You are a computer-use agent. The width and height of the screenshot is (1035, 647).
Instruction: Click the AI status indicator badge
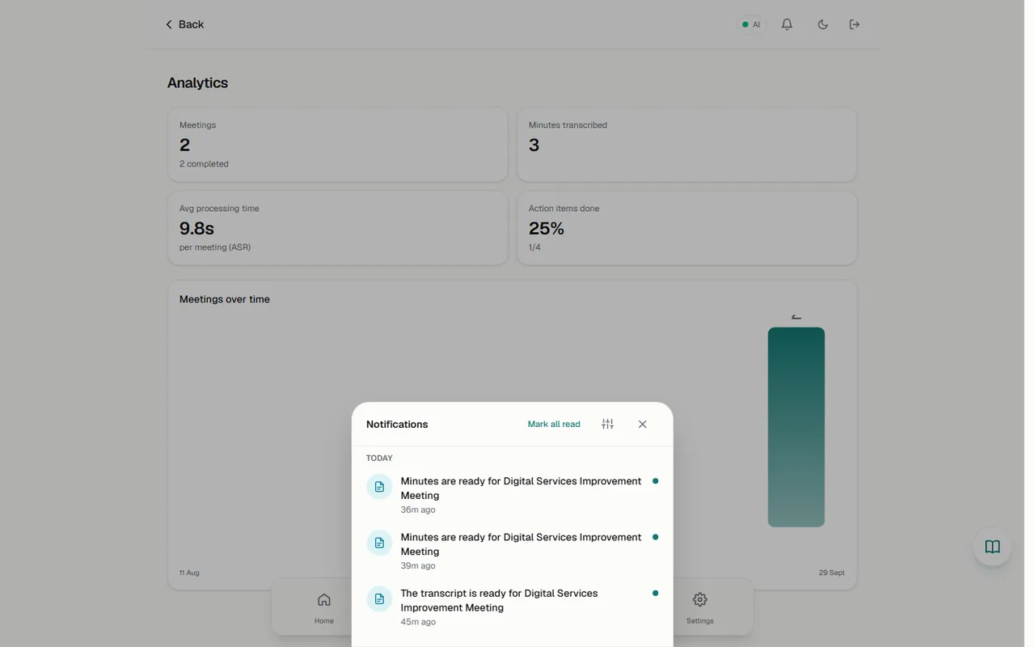tap(751, 24)
